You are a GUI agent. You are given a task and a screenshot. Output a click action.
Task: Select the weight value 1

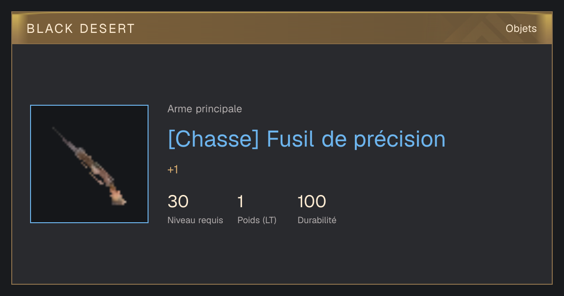tap(241, 202)
